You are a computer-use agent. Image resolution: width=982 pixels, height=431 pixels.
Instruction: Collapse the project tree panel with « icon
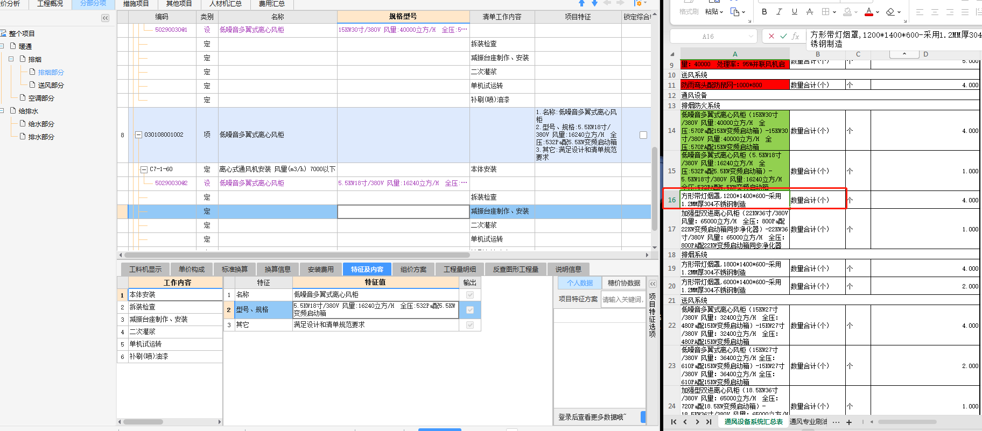(105, 18)
